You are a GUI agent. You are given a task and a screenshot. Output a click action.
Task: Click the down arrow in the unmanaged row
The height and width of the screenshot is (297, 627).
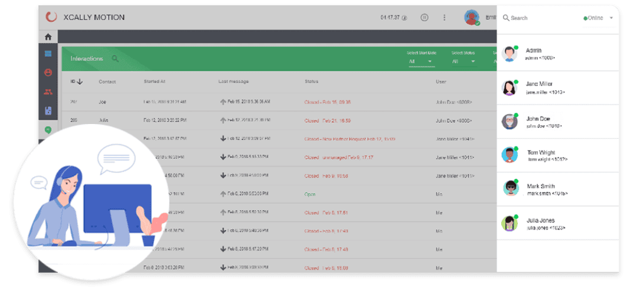click(x=223, y=158)
